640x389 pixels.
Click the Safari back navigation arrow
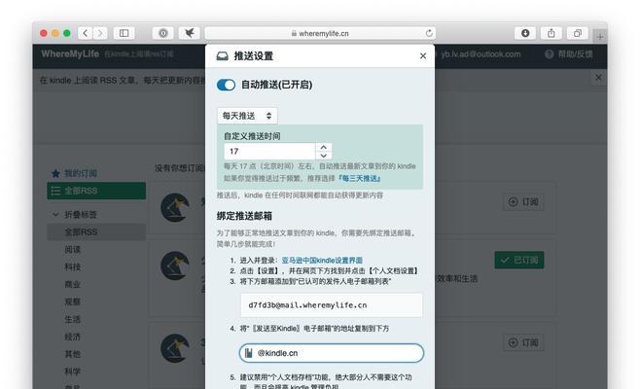coord(86,33)
